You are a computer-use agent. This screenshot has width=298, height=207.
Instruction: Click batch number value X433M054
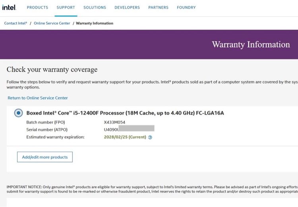click(114, 122)
